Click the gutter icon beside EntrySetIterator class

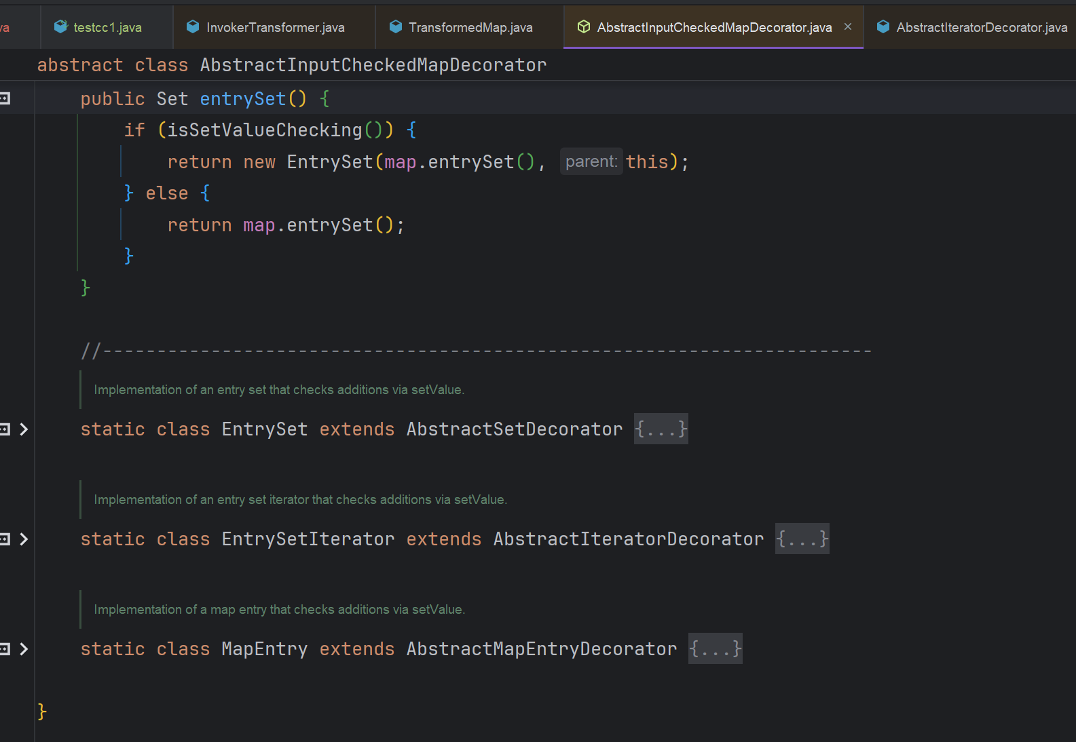pos(5,539)
